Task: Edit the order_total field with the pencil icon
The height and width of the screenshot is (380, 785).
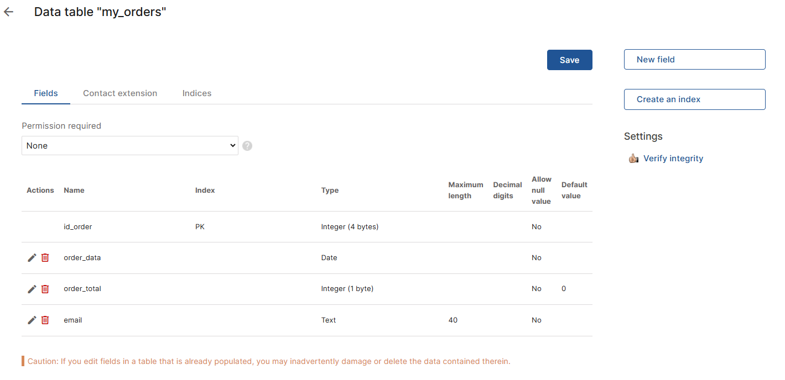Action: (32, 289)
